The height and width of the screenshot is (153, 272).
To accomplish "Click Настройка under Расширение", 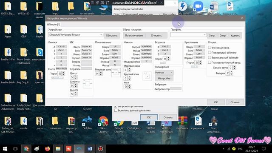I will coord(164,78).
